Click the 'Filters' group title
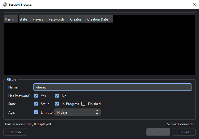199x139 pixels. [x=11, y=80]
